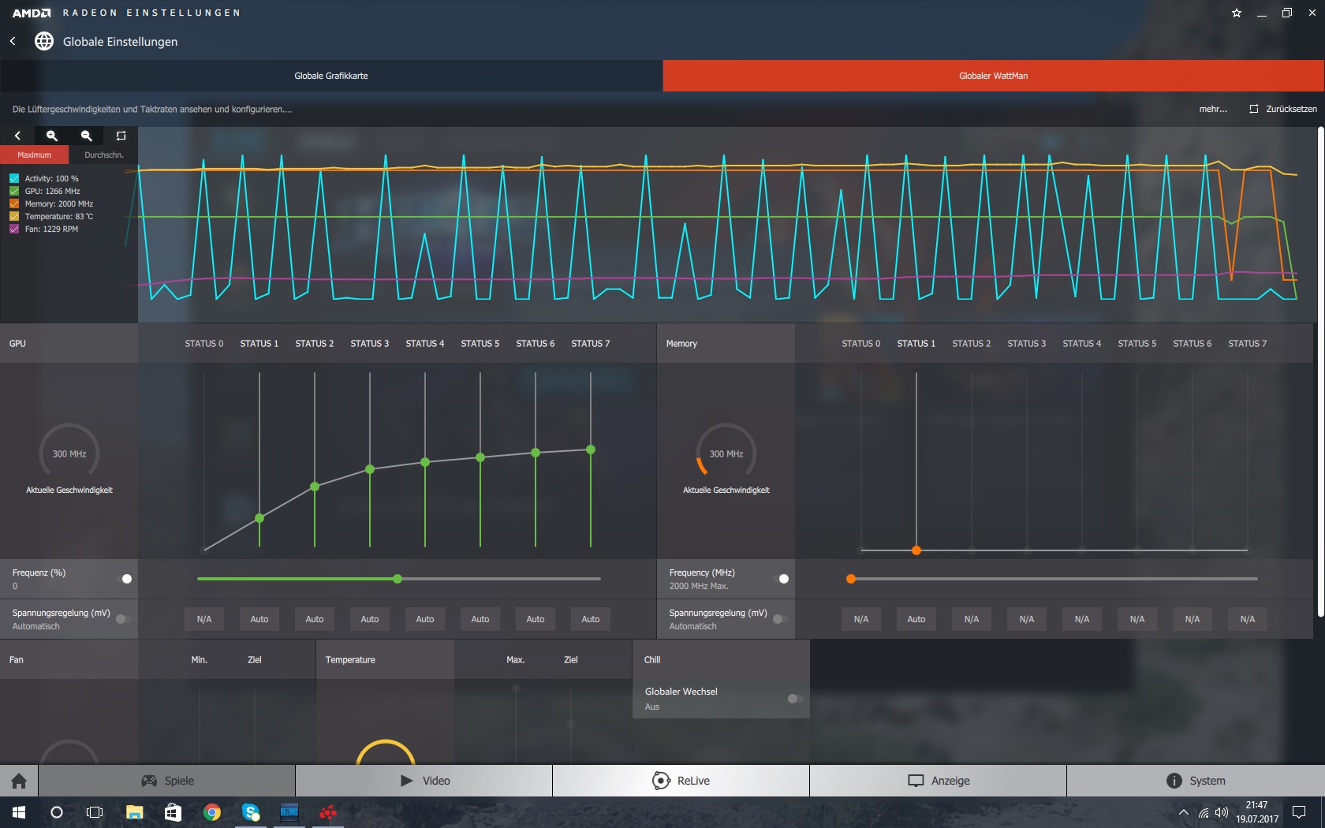Click the Memory Status 4 voltage N/A field
Screen dimensions: 1325x828
coord(1082,619)
